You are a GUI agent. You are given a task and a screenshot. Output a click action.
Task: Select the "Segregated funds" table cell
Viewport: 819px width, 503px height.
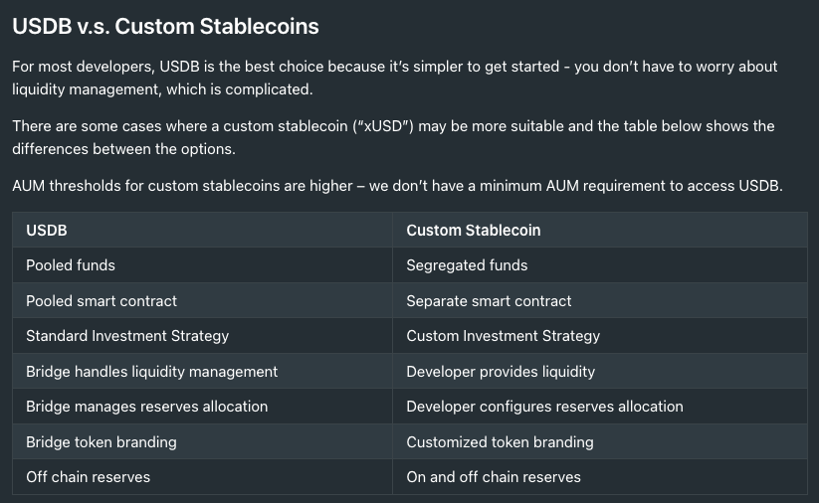(467, 265)
